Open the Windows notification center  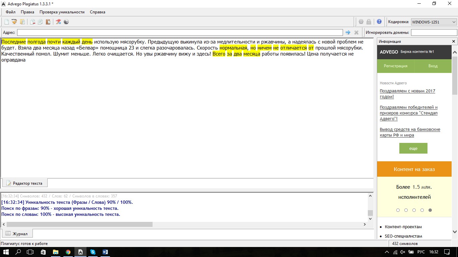[x=447, y=252]
